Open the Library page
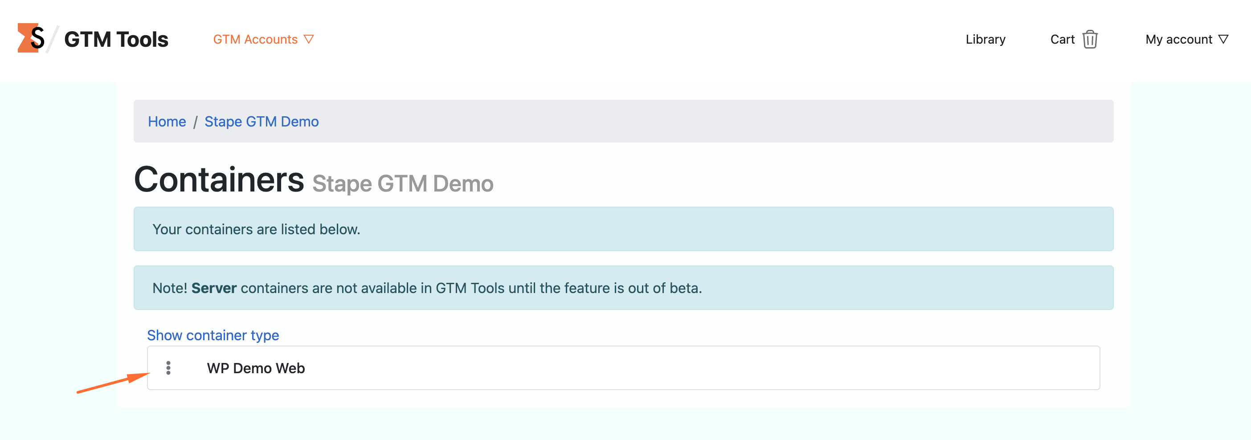The height and width of the screenshot is (440, 1251). (985, 39)
